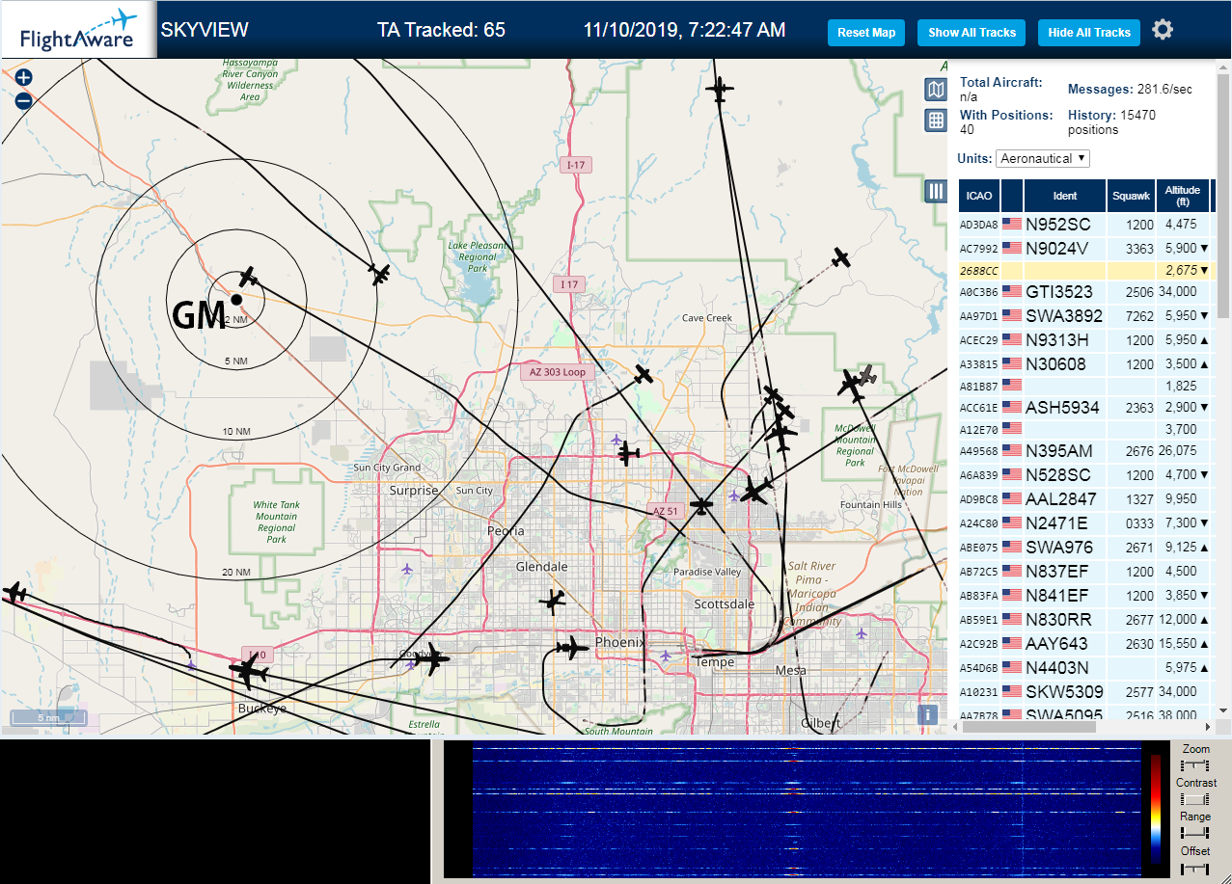Image resolution: width=1232 pixels, height=884 pixels.
Task: Sort table by Altitude (ft) column header
Action: tap(1182, 196)
